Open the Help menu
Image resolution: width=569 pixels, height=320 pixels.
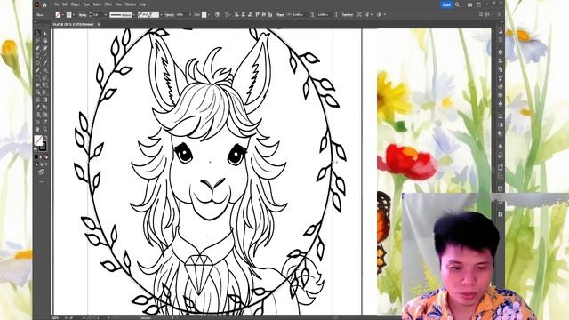pos(142,4)
